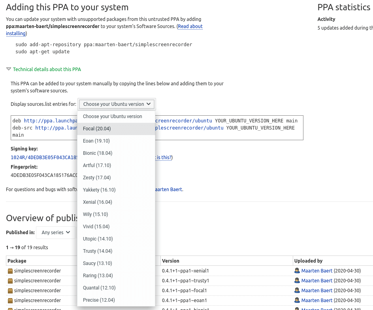The width and height of the screenshot is (373, 310).
Task: Choose Xenial (16.04) in version list
Action: tap(98, 202)
